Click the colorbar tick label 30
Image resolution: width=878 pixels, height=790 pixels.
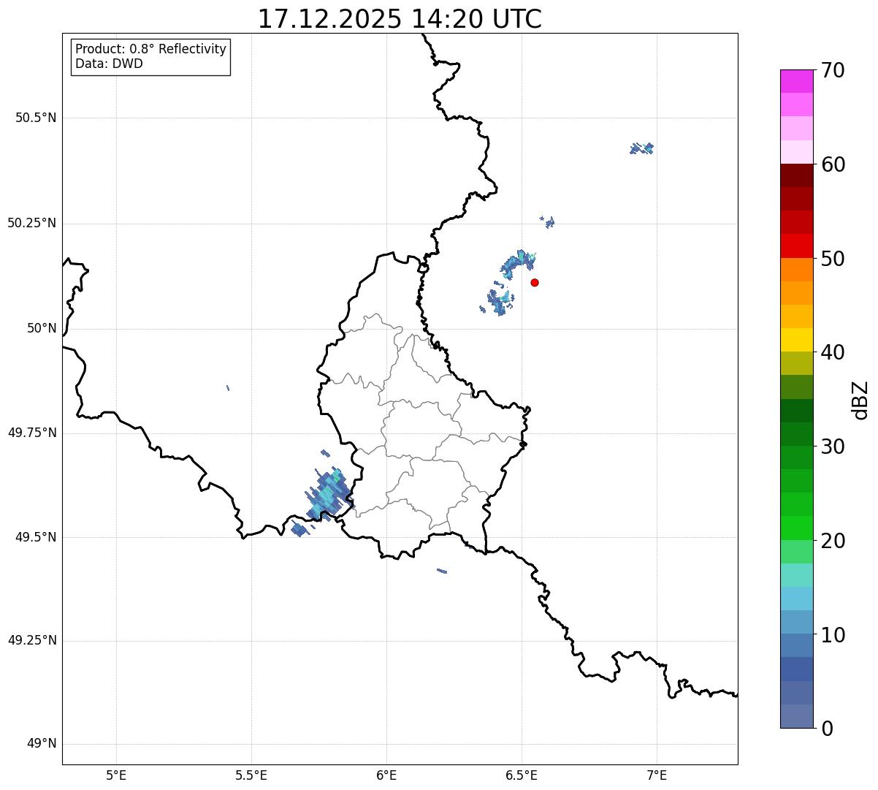tap(832, 447)
